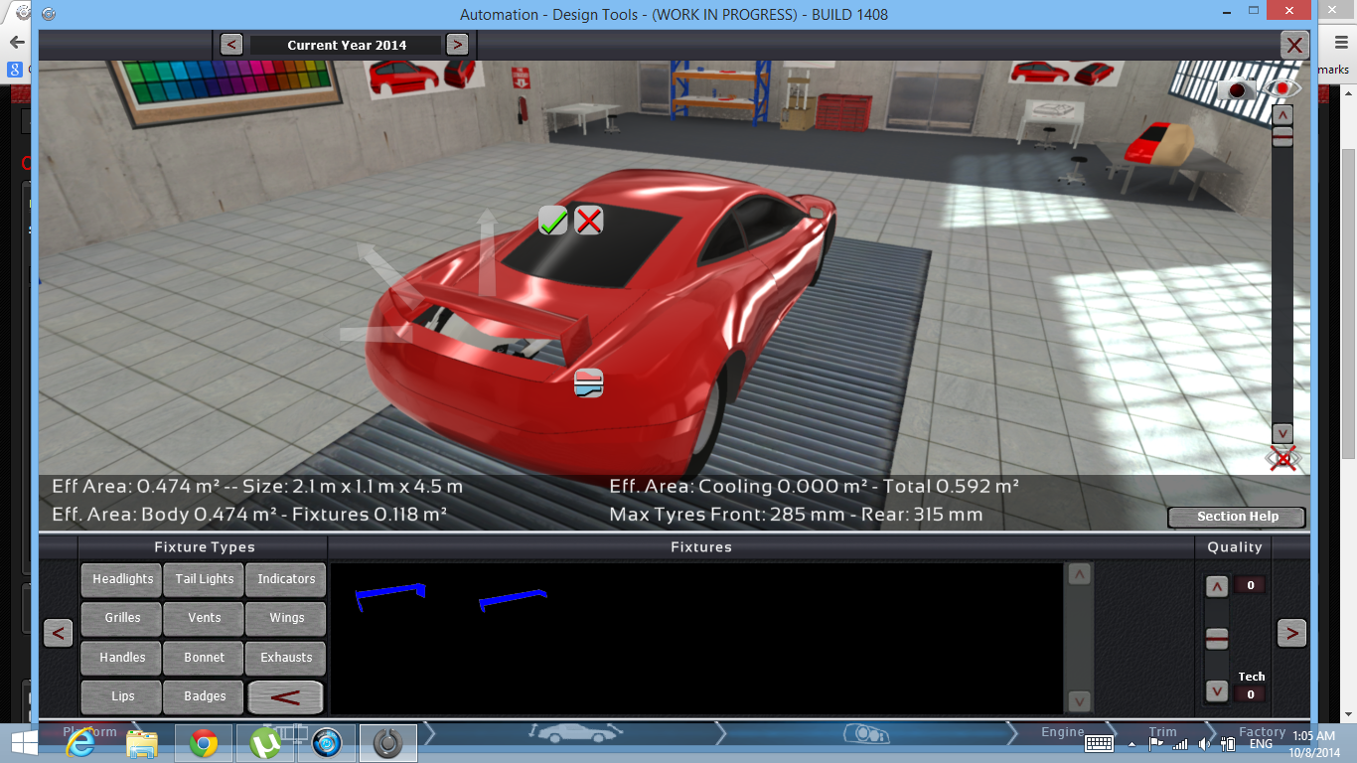This screenshot has height=763, width=1357.
Task: Open Windows Start button
Action: pos(24,743)
